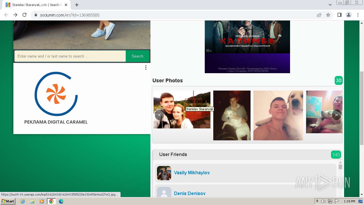Screen dimensions: 364x205
Task: Click the green Search button
Action: [x=137, y=56]
